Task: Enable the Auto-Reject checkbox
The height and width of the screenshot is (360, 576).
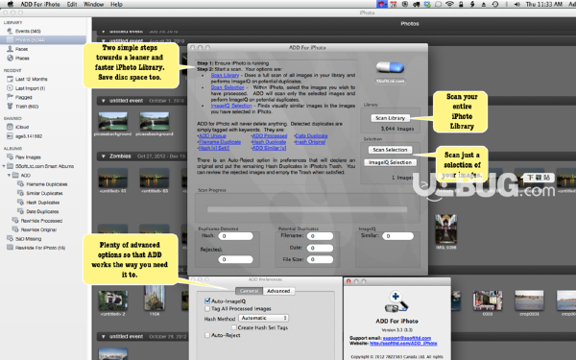Action: coord(207,335)
